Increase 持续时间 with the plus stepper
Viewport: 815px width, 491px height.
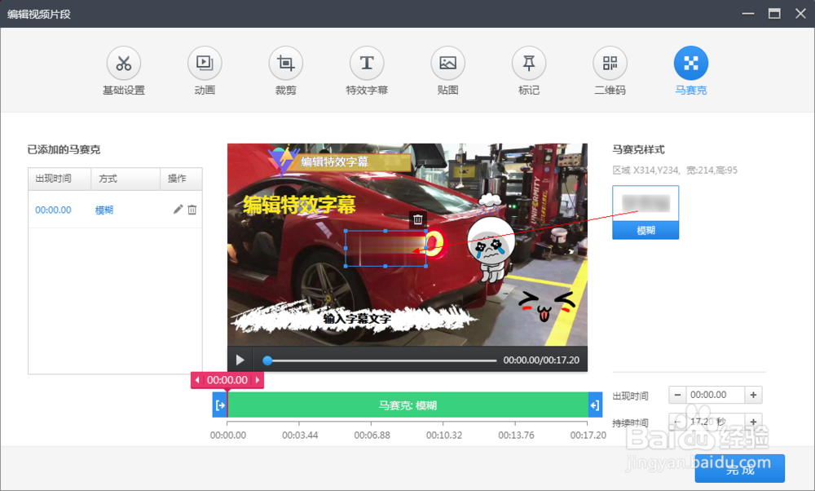pos(754,422)
